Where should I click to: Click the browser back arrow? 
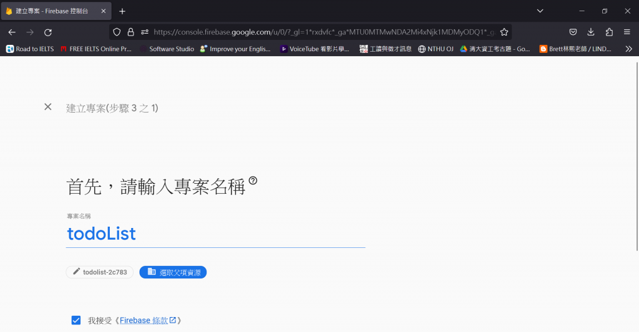[x=12, y=32]
